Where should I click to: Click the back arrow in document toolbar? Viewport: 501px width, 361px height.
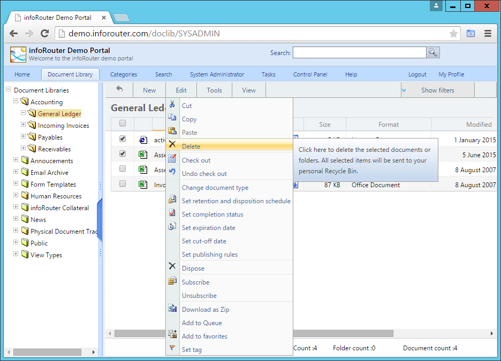(x=119, y=89)
